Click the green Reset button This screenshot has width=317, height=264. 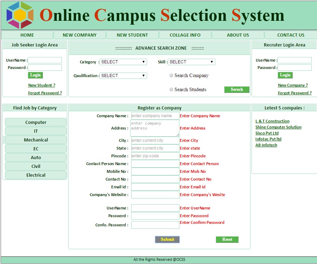point(227,239)
